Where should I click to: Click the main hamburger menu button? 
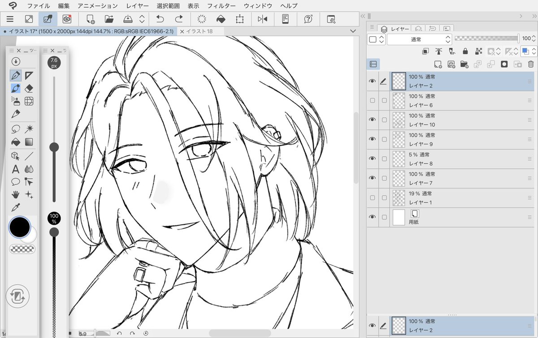point(10,19)
